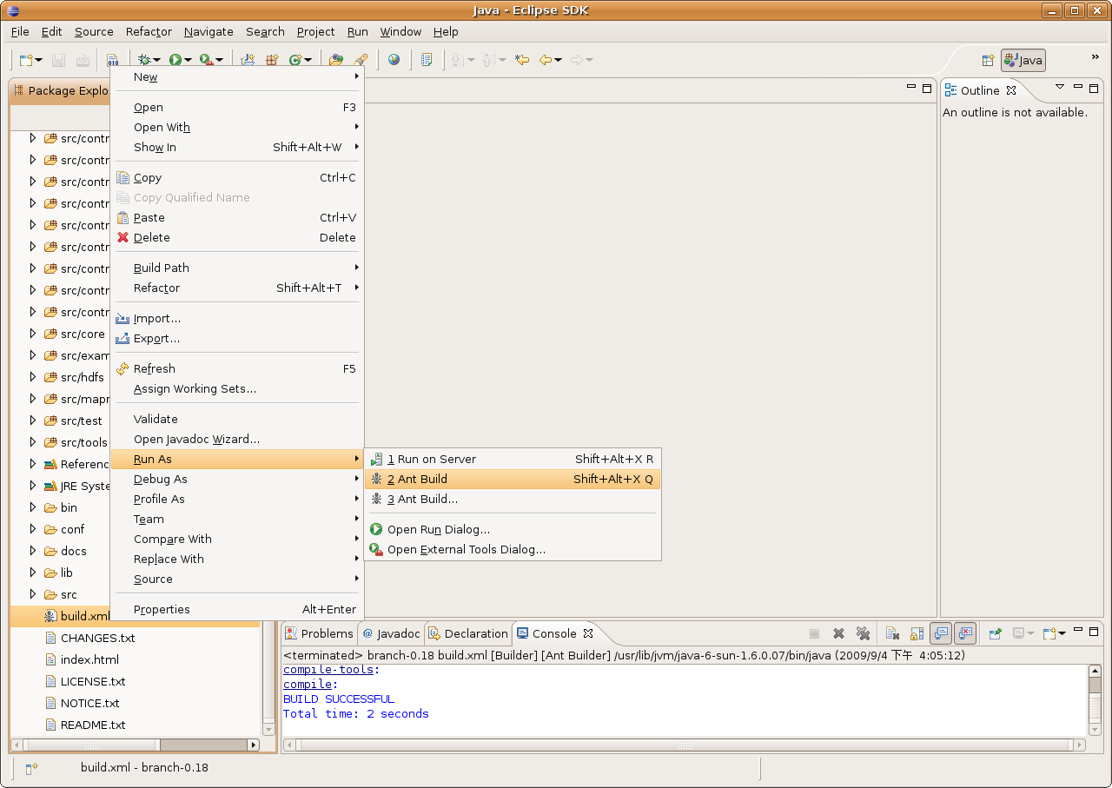Maximize the Console view panel

pyautogui.click(x=1095, y=631)
